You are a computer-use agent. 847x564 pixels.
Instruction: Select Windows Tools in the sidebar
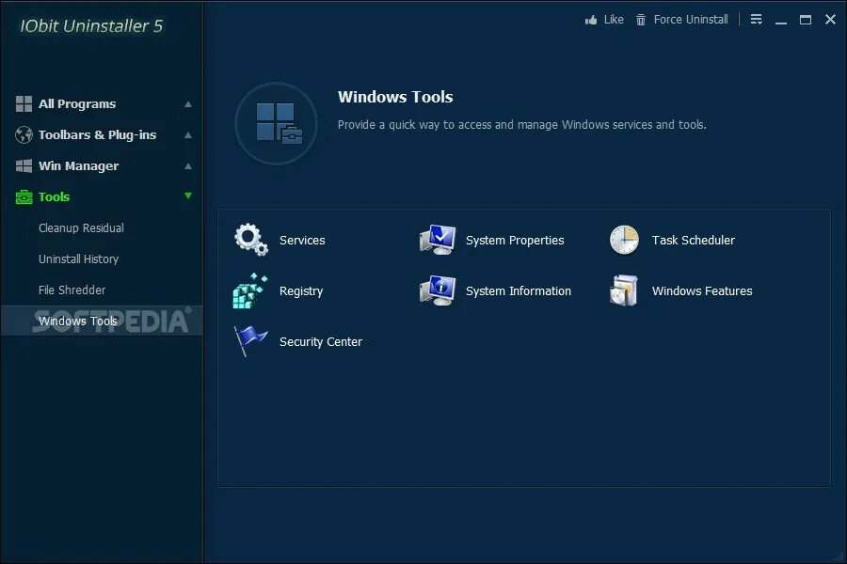[x=102, y=321]
